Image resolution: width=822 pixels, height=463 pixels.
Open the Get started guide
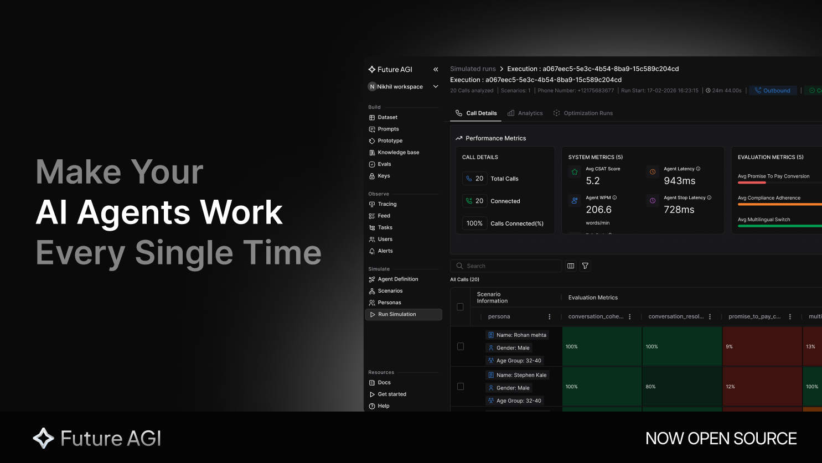click(387, 394)
